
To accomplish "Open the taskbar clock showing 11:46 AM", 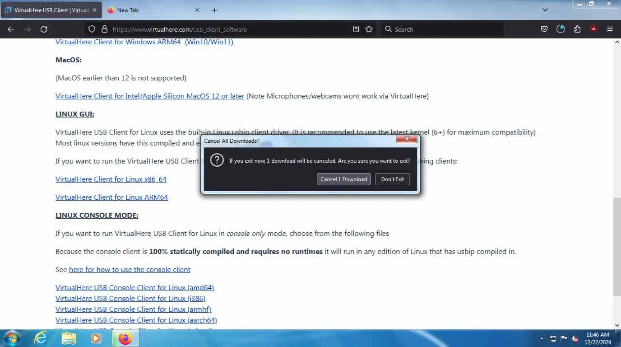I will (598, 338).
